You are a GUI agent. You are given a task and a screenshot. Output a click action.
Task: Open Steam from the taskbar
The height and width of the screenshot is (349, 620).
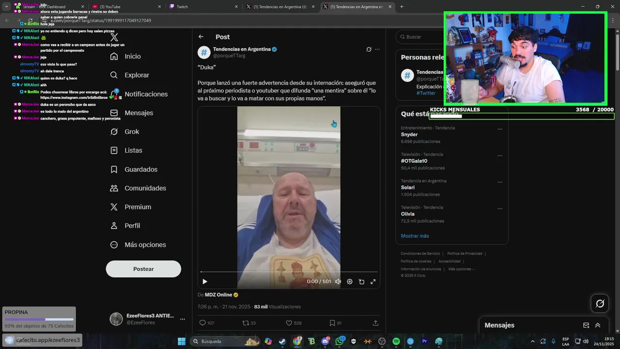[282, 341]
